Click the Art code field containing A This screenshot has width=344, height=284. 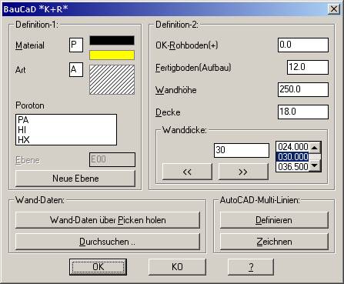point(76,69)
